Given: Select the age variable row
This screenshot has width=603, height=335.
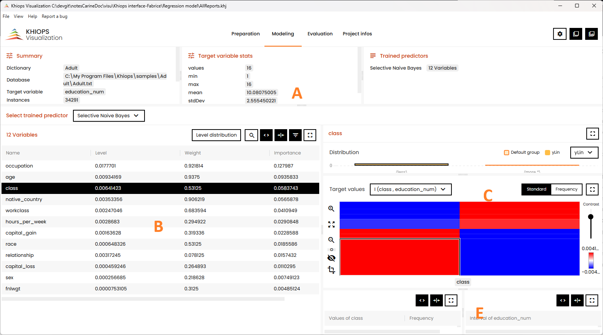Looking at the screenshot, I should (160, 177).
